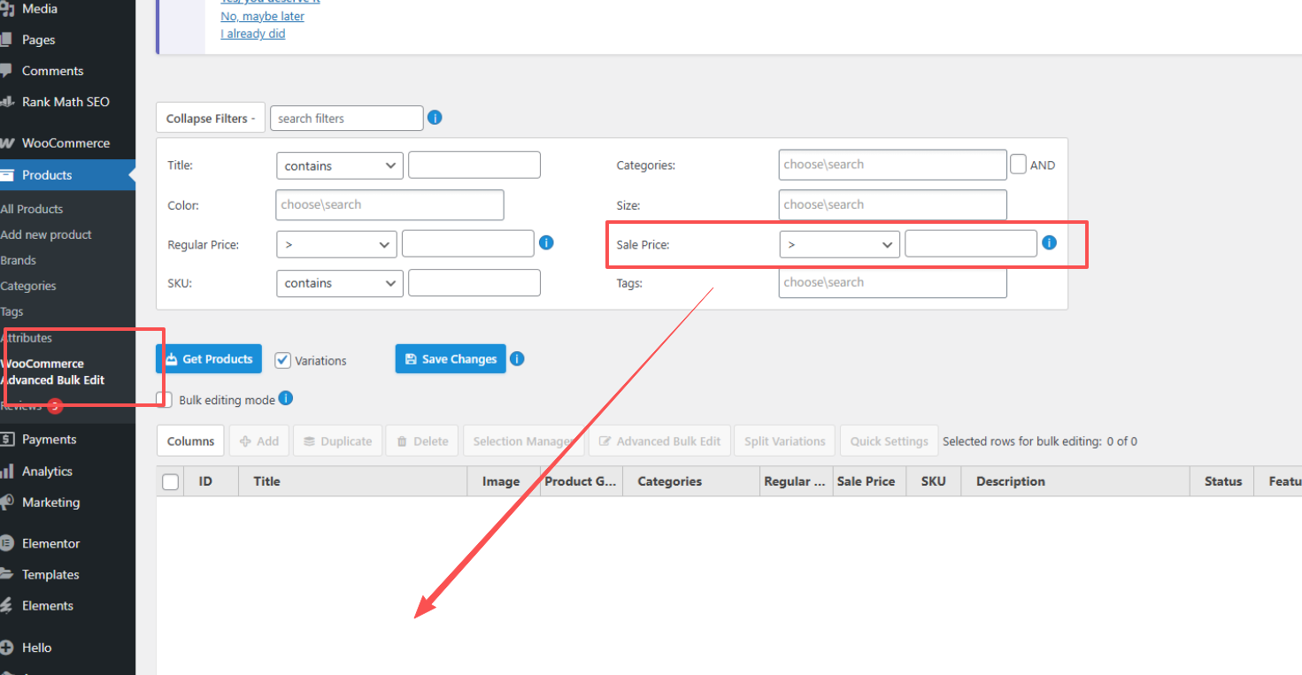Click the Color choose\search input field

389,204
